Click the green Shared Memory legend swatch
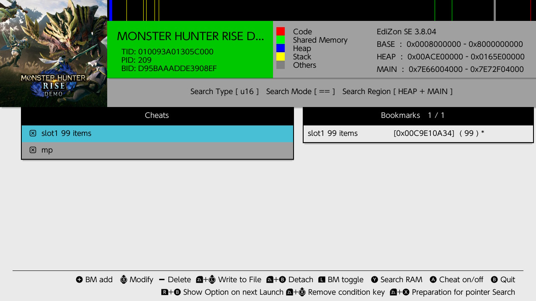The image size is (536, 301). point(281,40)
